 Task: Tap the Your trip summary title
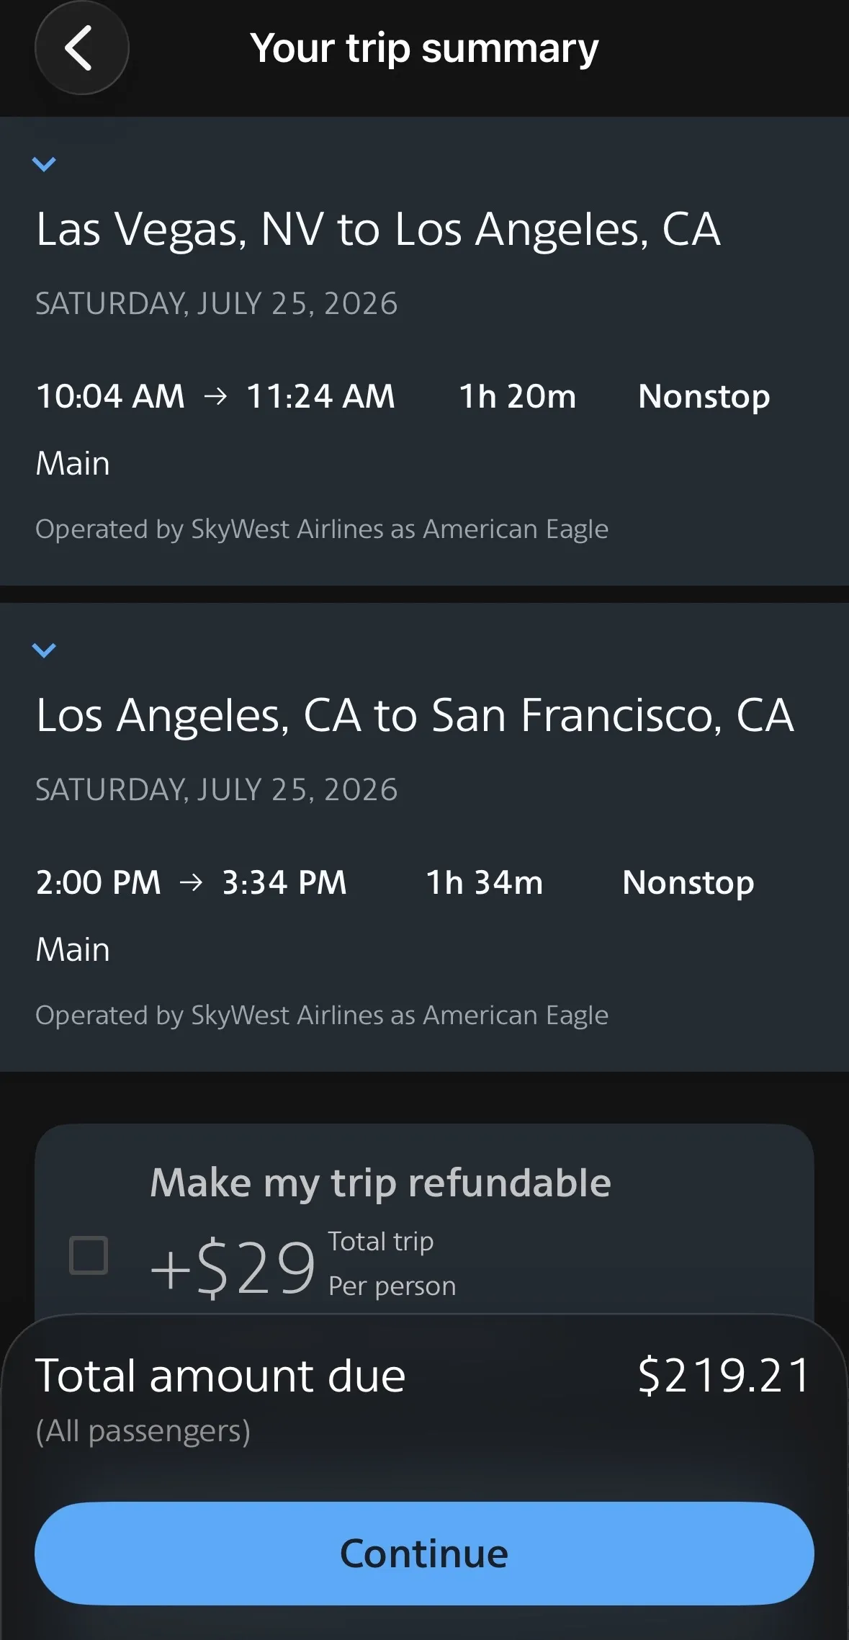click(424, 49)
